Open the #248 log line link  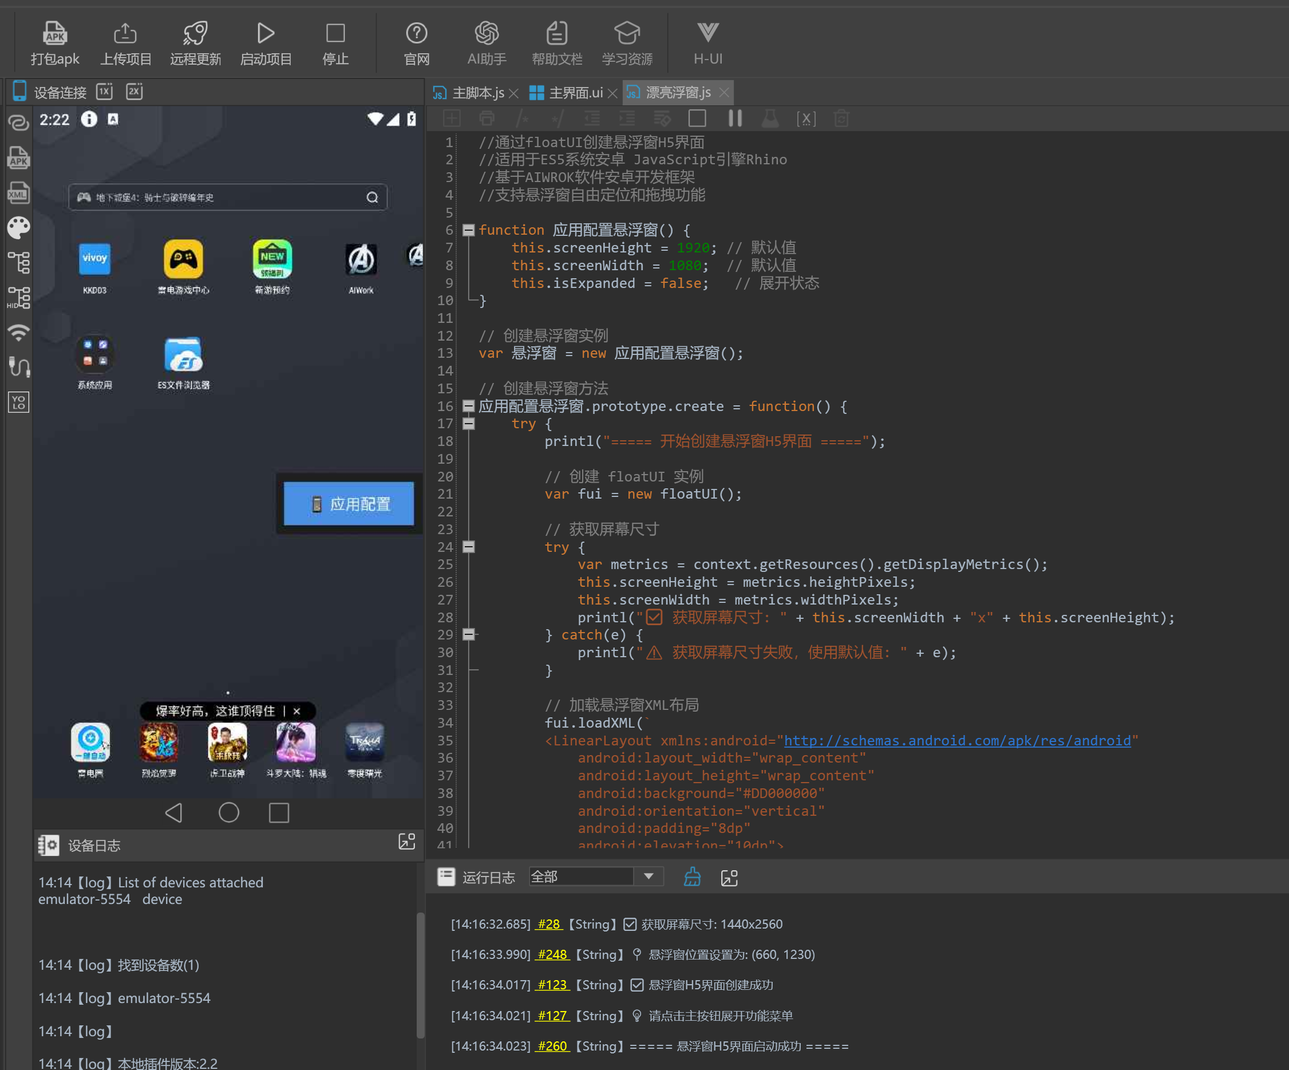click(552, 954)
